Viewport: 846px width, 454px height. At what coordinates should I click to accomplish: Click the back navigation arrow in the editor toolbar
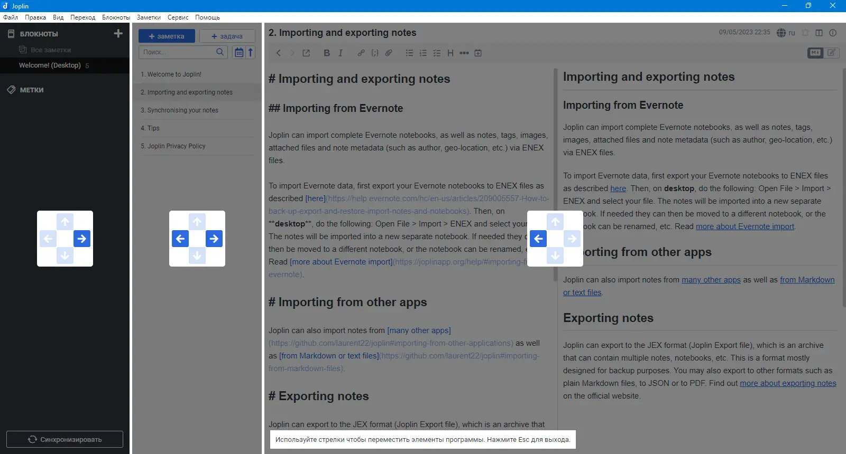pyautogui.click(x=279, y=53)
